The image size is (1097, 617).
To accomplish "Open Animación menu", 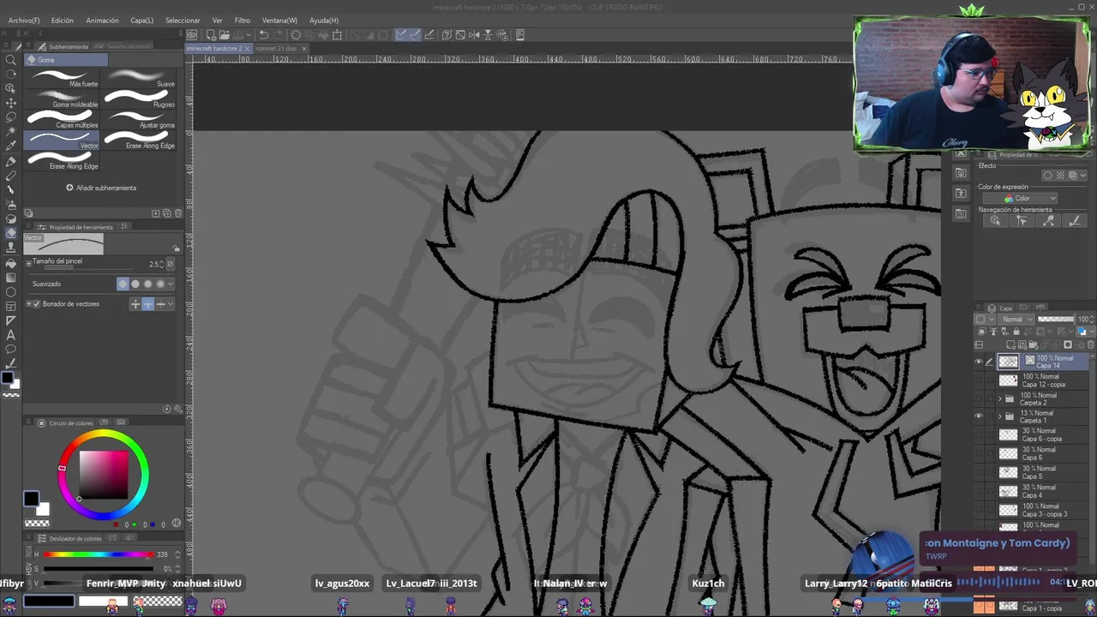I will point(102,21).
